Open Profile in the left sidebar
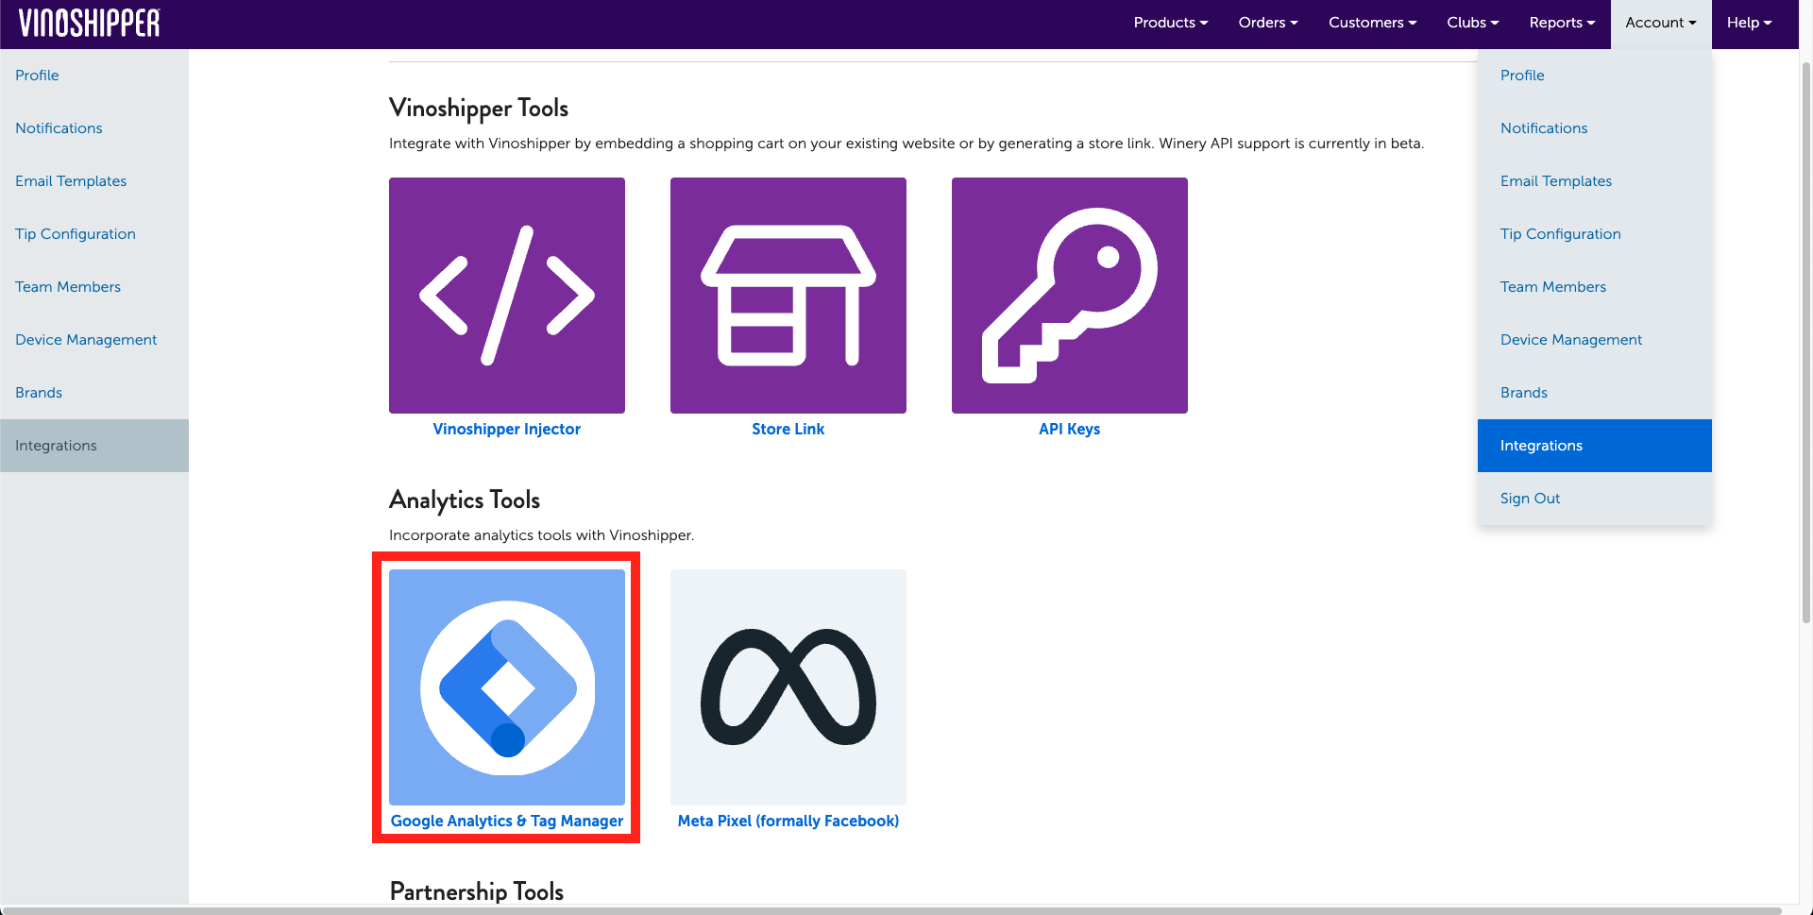This screenshot has height=915, width=1813. [x=94, y=76]
